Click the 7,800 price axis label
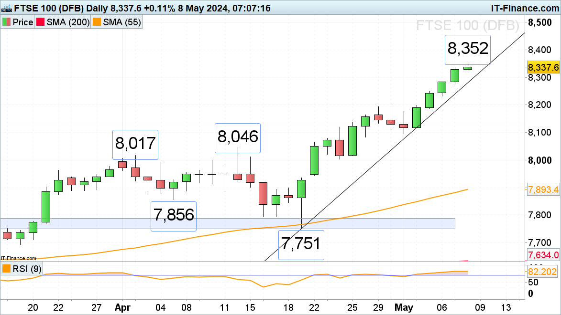This screenshot has width=561, height=315. (540, 215)
